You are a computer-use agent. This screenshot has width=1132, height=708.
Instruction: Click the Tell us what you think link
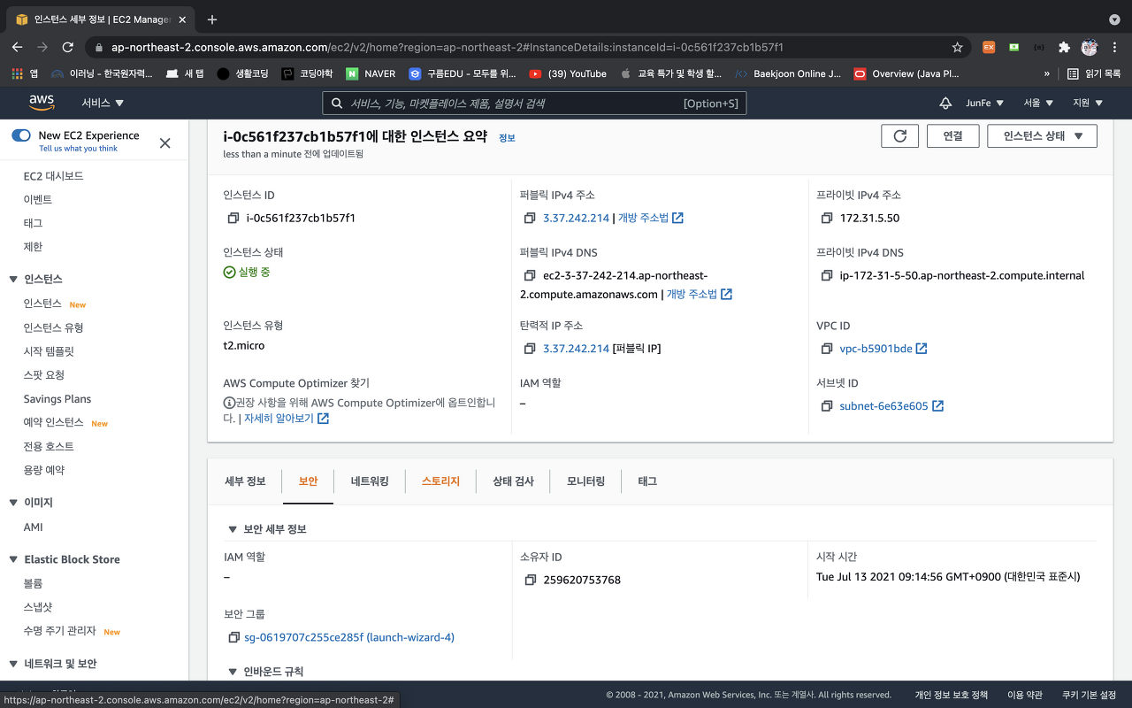click(x=78, y=149)
